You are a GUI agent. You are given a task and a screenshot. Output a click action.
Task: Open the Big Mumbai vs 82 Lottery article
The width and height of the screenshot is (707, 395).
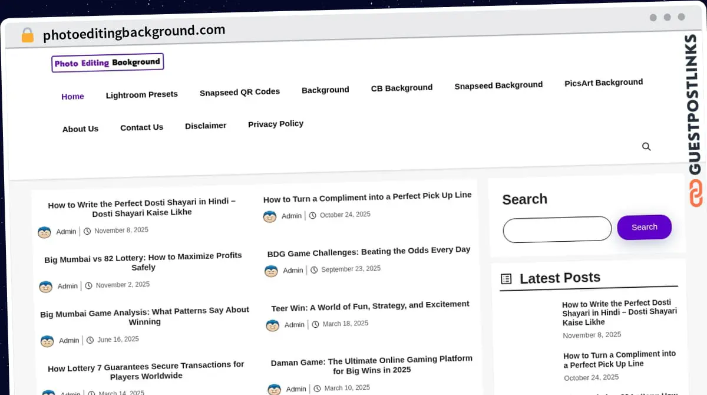143,261
